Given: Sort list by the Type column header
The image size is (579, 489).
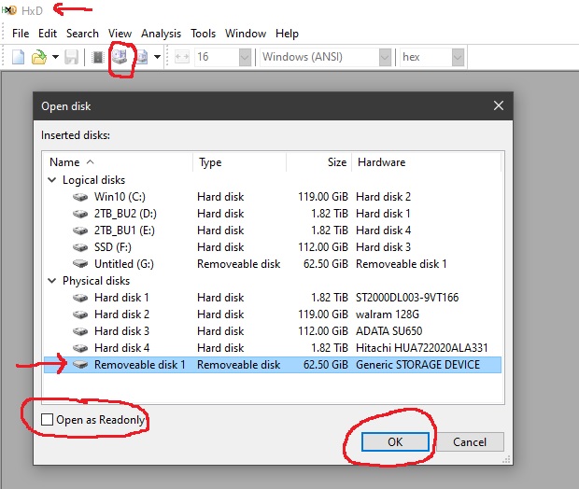Looking at the screenshot, I should (239, 162).
